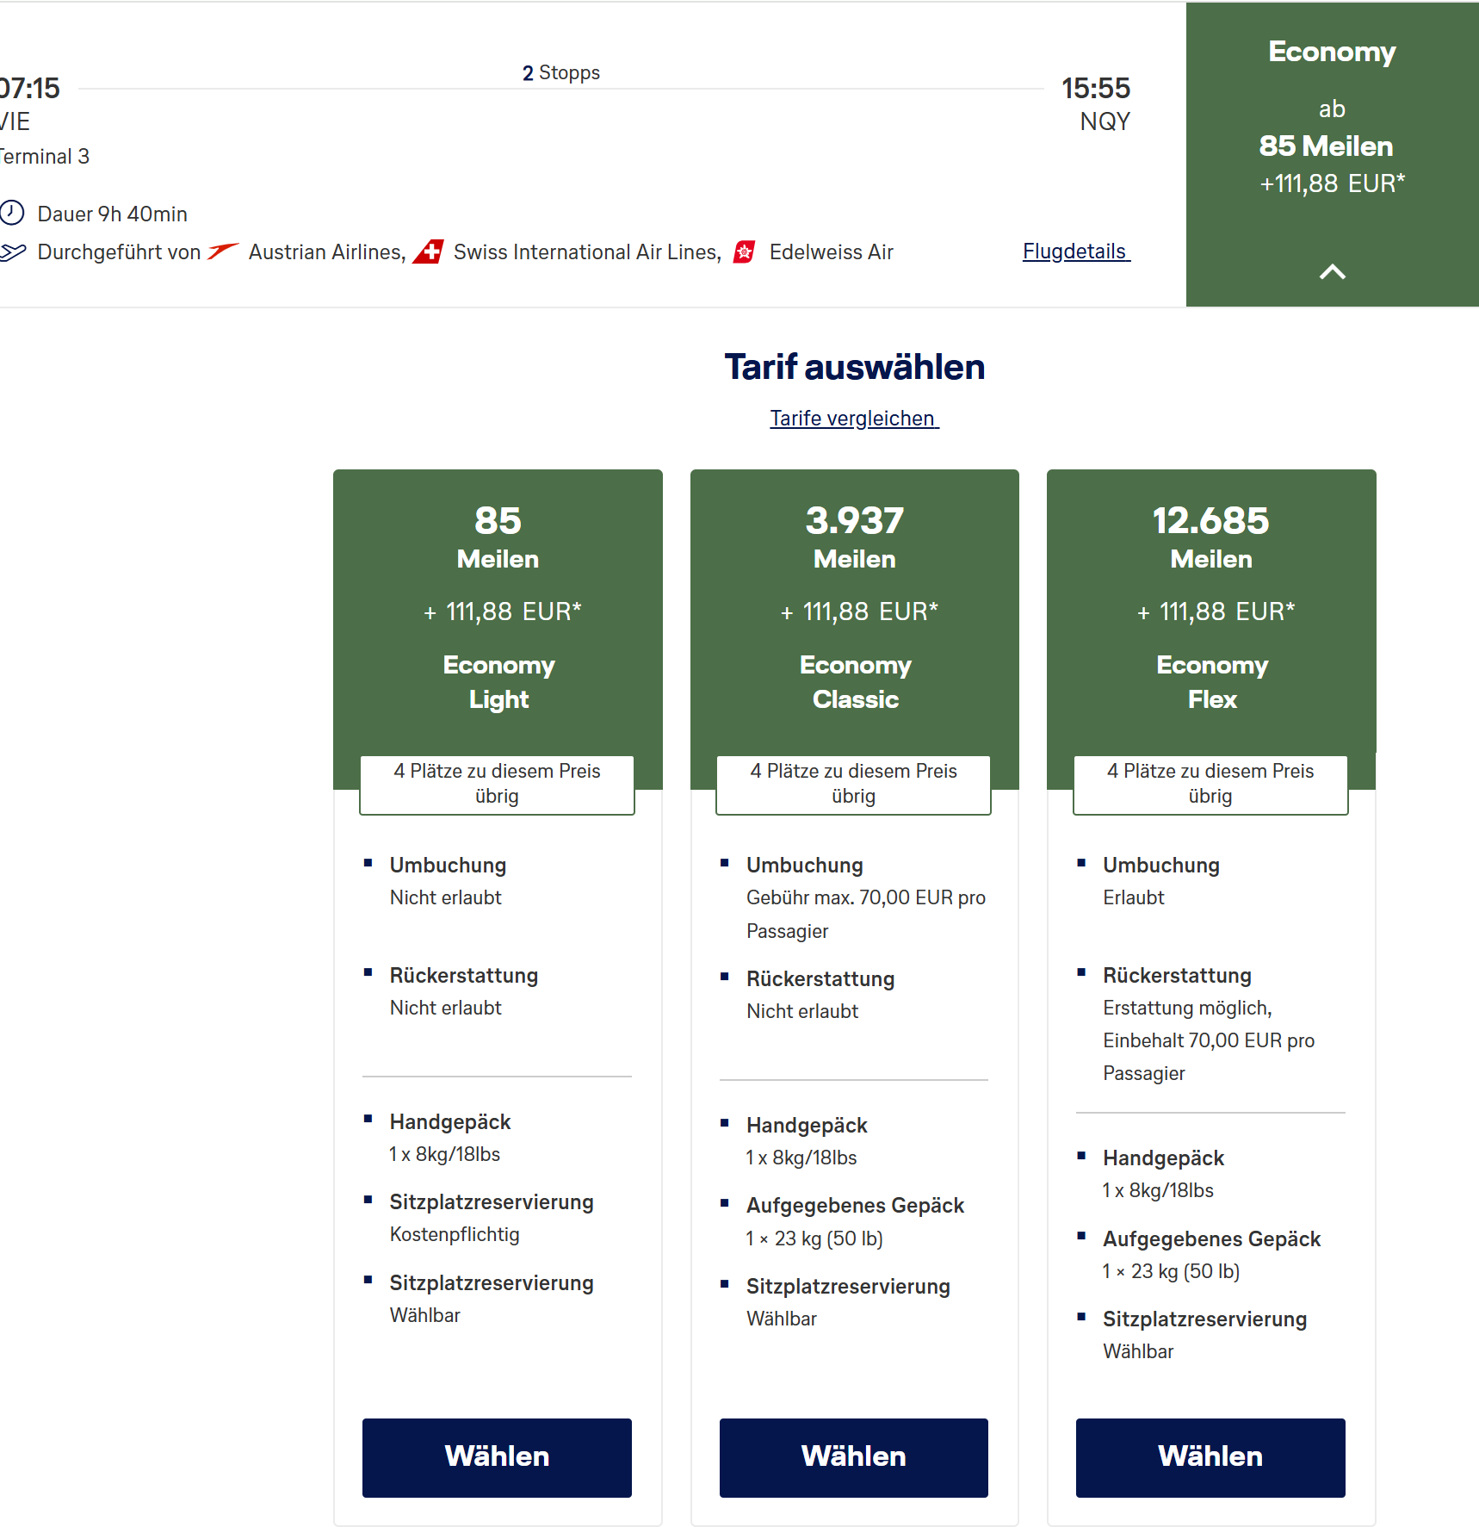Collapse the Economy fare panel chevron
The width and height of the screenshot is (1479, 1527).
point(1332,272)
